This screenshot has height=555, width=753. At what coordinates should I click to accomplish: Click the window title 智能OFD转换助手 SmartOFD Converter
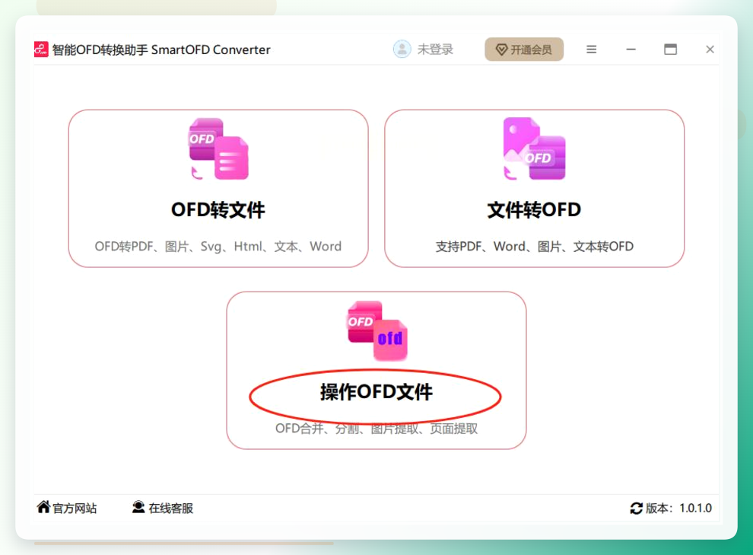[x=161, y=49]
